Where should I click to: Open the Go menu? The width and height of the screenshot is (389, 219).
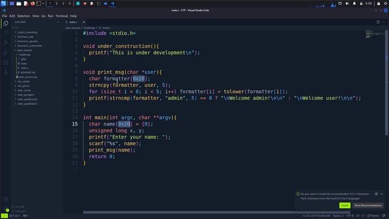click(x=43, y=16)
